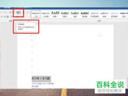
Task: Click the multilevel list icon
Action: (5, 13)
